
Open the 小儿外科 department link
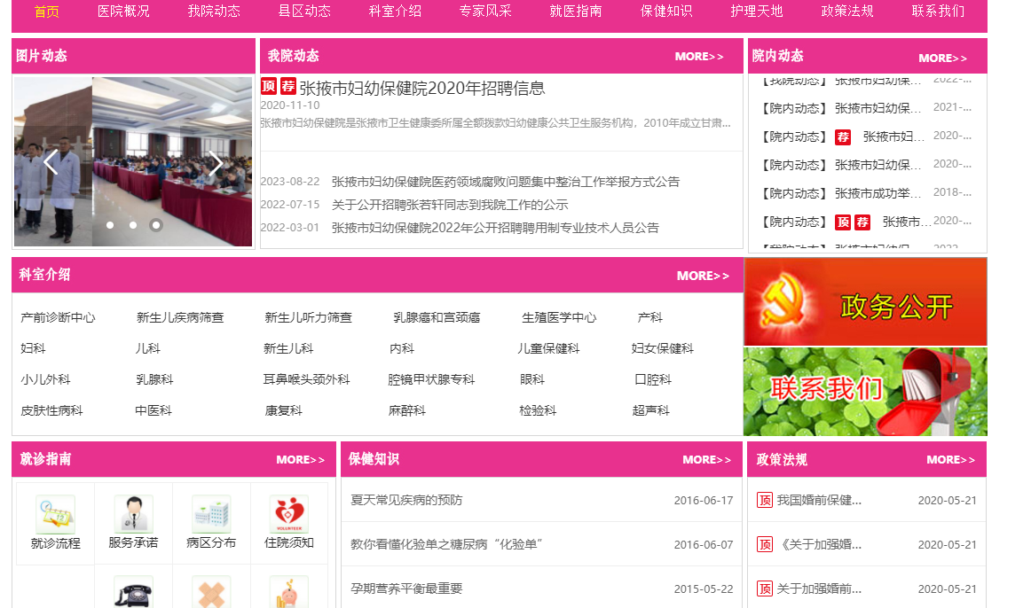pyautogui.click(x=45, y=379)
